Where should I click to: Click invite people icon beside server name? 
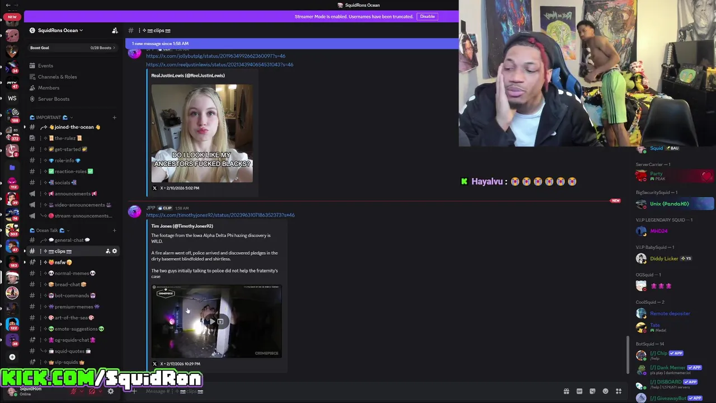(x=115, y=30)
